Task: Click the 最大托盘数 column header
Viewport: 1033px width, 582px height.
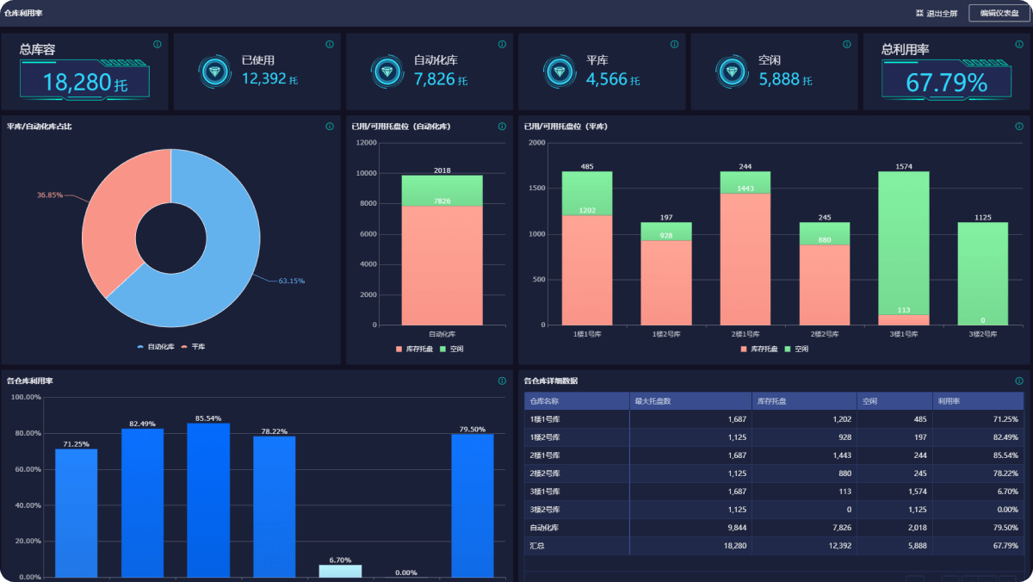Action: pyautogui.click(x=653, y=400)
